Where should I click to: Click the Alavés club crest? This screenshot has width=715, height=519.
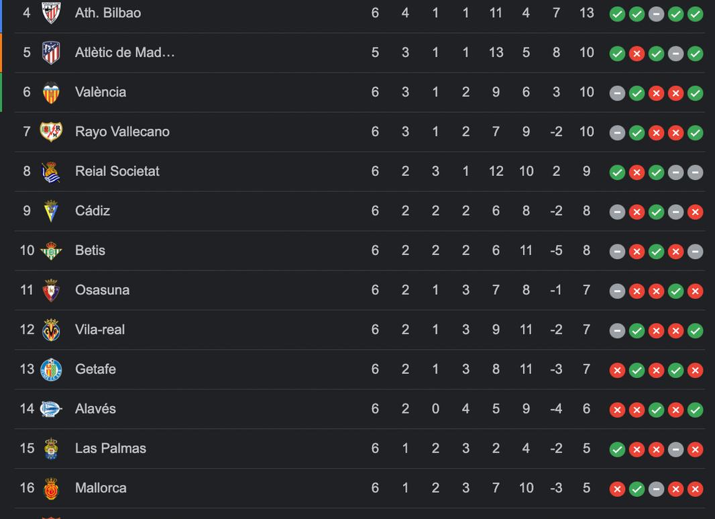point(51,409)
